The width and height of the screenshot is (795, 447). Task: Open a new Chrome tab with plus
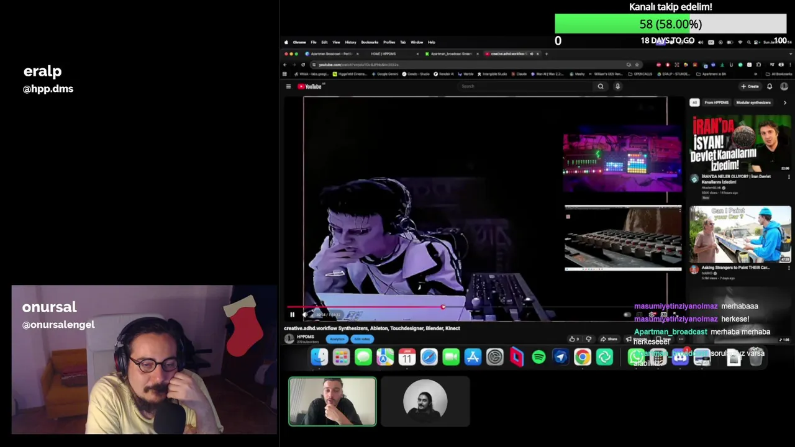click(x=547, y=54)
